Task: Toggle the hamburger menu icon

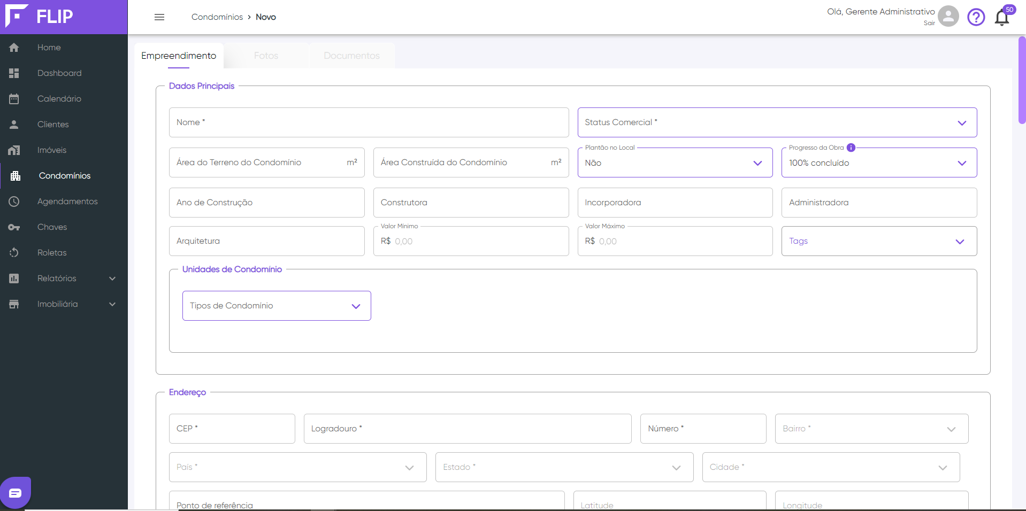Action: click(x=159, y=17)
